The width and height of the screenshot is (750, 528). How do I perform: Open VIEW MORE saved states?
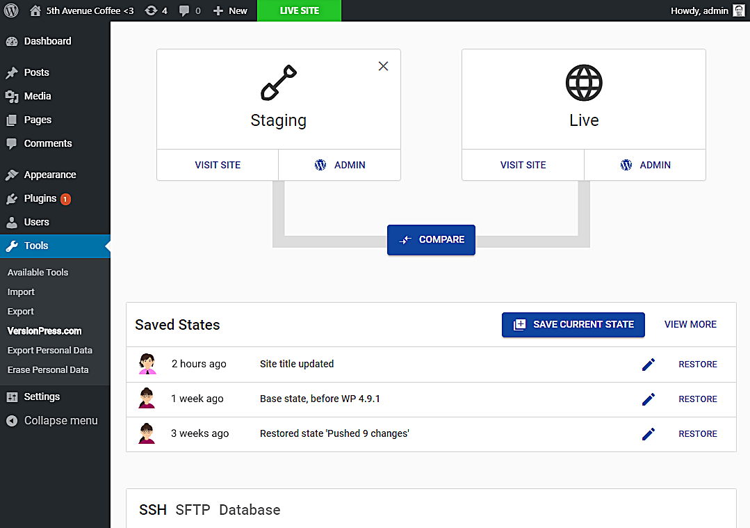[x=690, y=324]
